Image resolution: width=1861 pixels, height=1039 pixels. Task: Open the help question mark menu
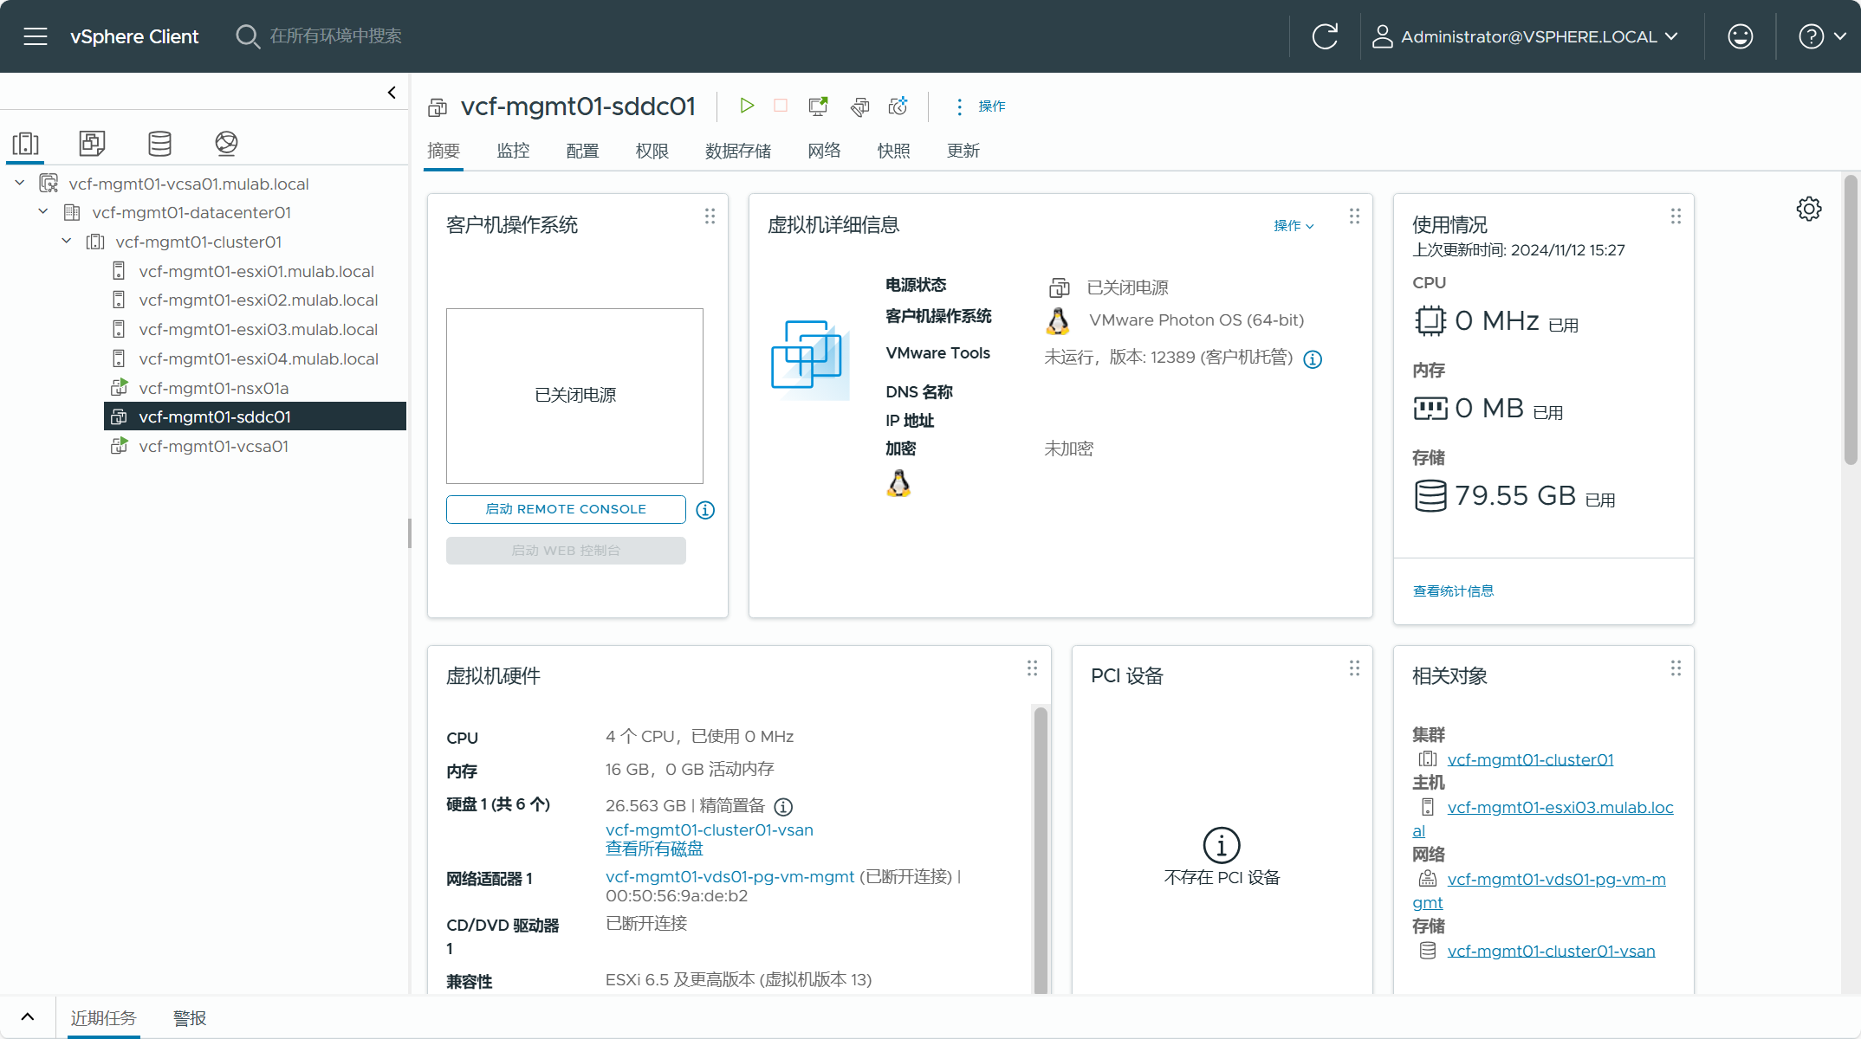[x=1822, y=36]
